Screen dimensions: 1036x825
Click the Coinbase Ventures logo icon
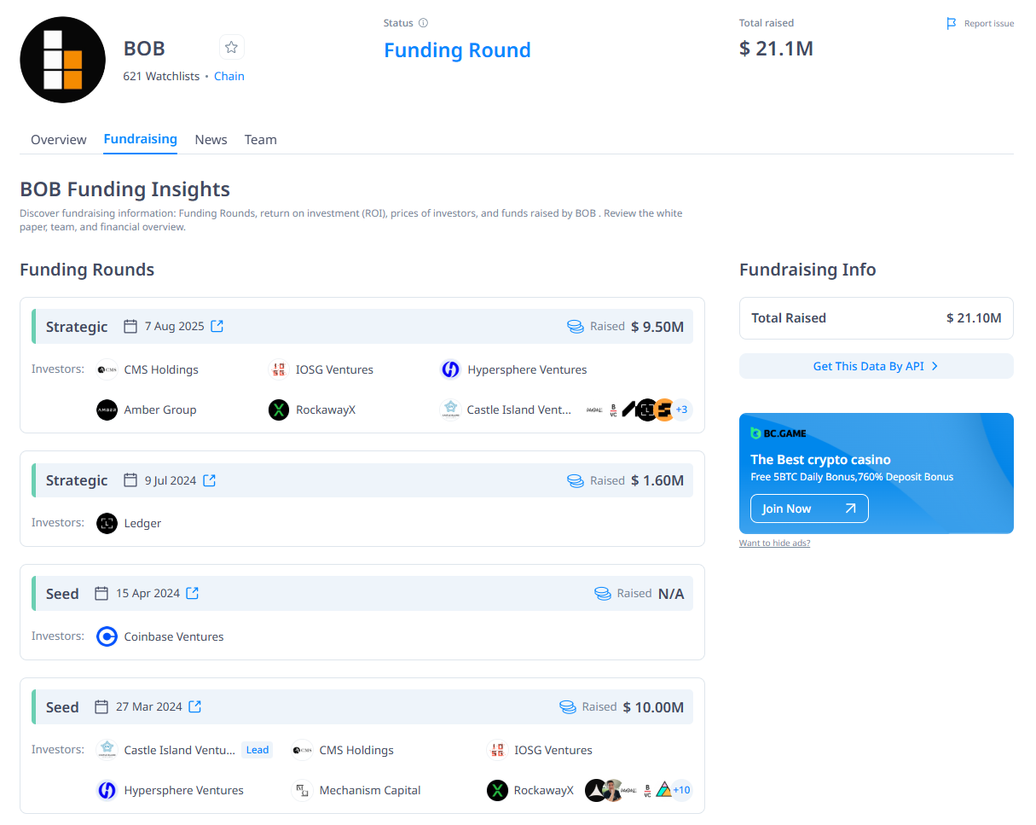pyautogui.click(x=107, y=636)
